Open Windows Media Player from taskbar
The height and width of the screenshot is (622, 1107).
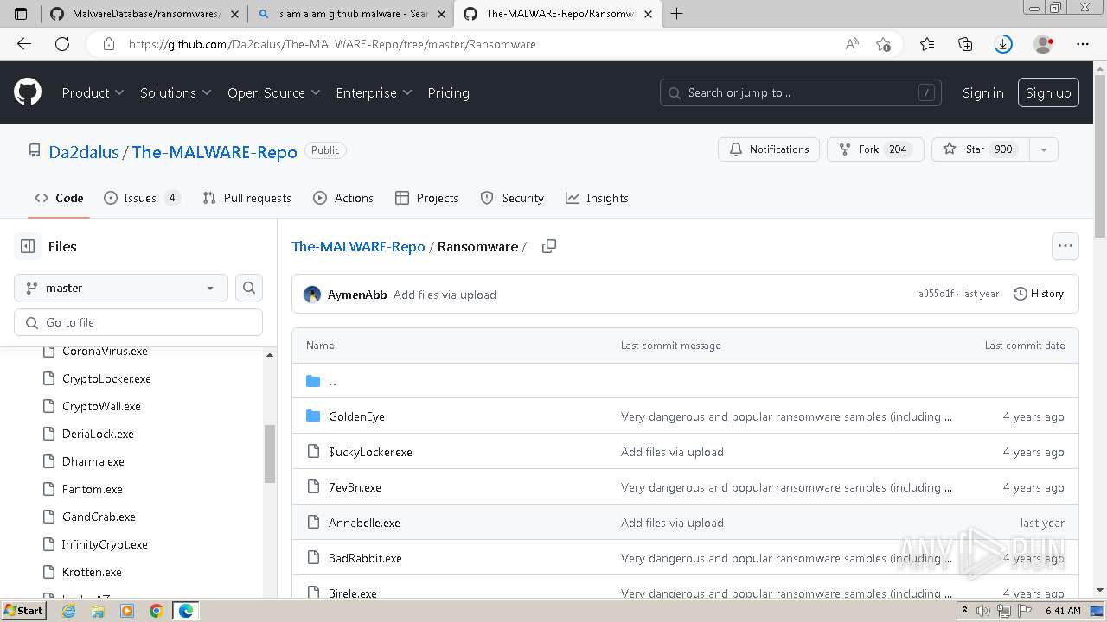pos(127,611)
